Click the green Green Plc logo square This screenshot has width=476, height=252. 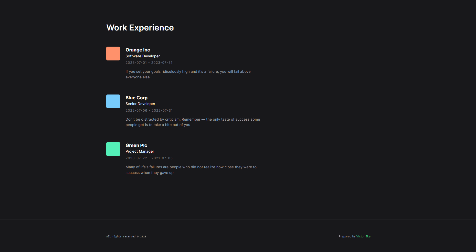113,149
